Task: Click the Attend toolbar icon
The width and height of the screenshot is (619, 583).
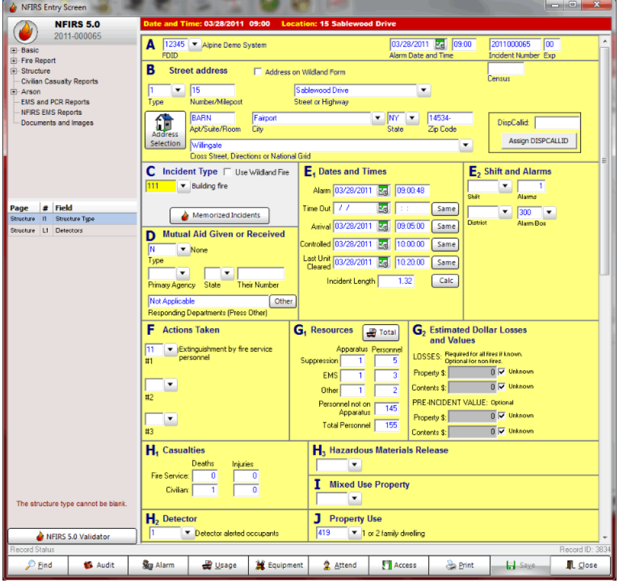Action: coord(339,565)
